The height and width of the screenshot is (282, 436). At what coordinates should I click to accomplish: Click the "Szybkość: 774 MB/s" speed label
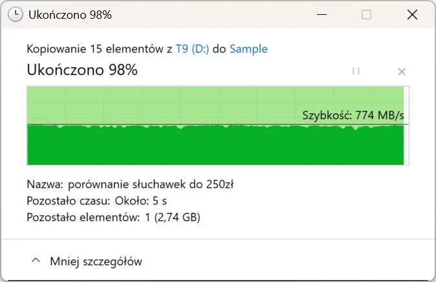(353, 116)
